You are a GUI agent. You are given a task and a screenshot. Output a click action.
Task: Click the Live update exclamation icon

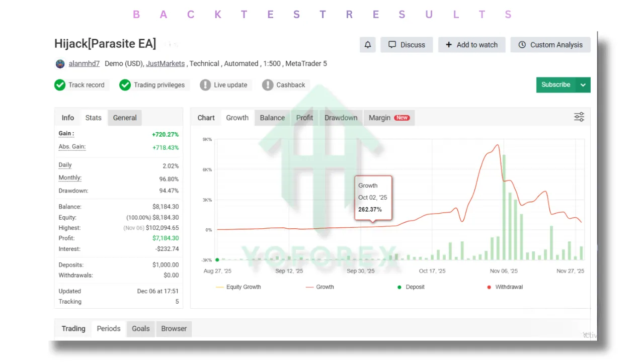(205, 85)
